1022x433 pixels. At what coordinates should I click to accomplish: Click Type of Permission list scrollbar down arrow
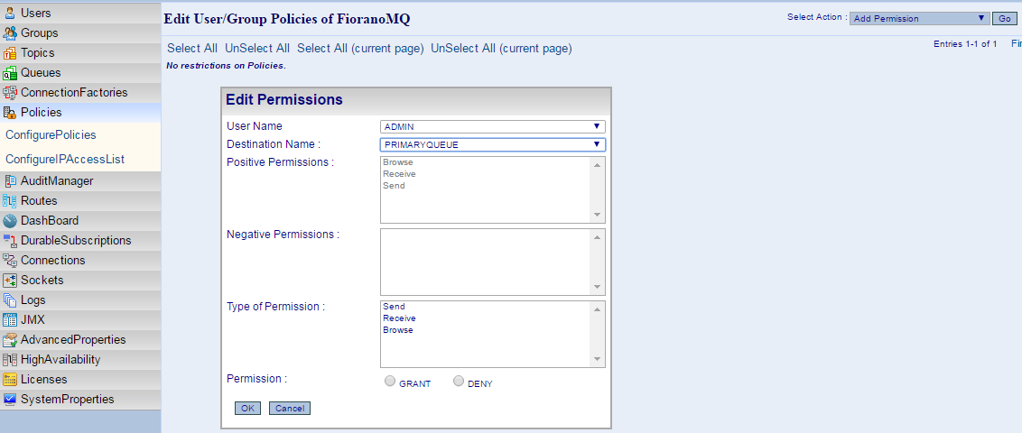tap(597, 359)
